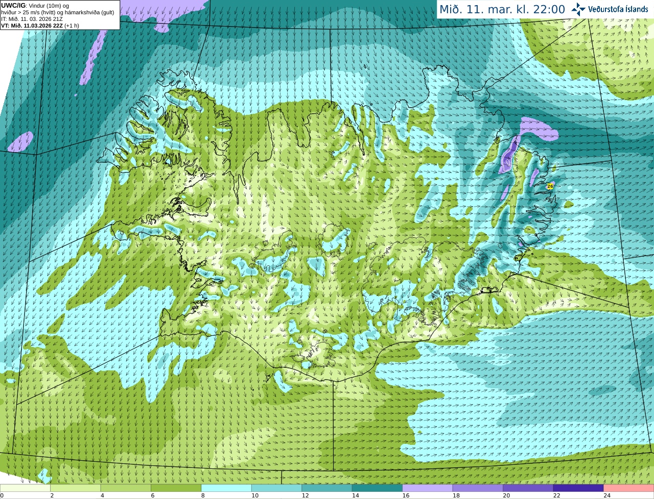Click the UWC/IG: Vindur (10m) og title line

35,6
